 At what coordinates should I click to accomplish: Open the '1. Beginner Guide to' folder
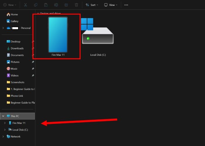[x=21, y=89]
